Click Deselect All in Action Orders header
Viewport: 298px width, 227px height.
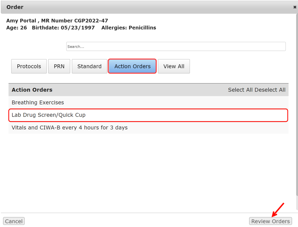tap(270, 90)
